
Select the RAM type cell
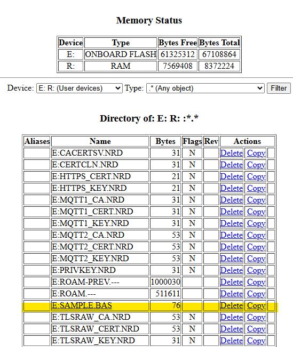[x=121, y=66]
